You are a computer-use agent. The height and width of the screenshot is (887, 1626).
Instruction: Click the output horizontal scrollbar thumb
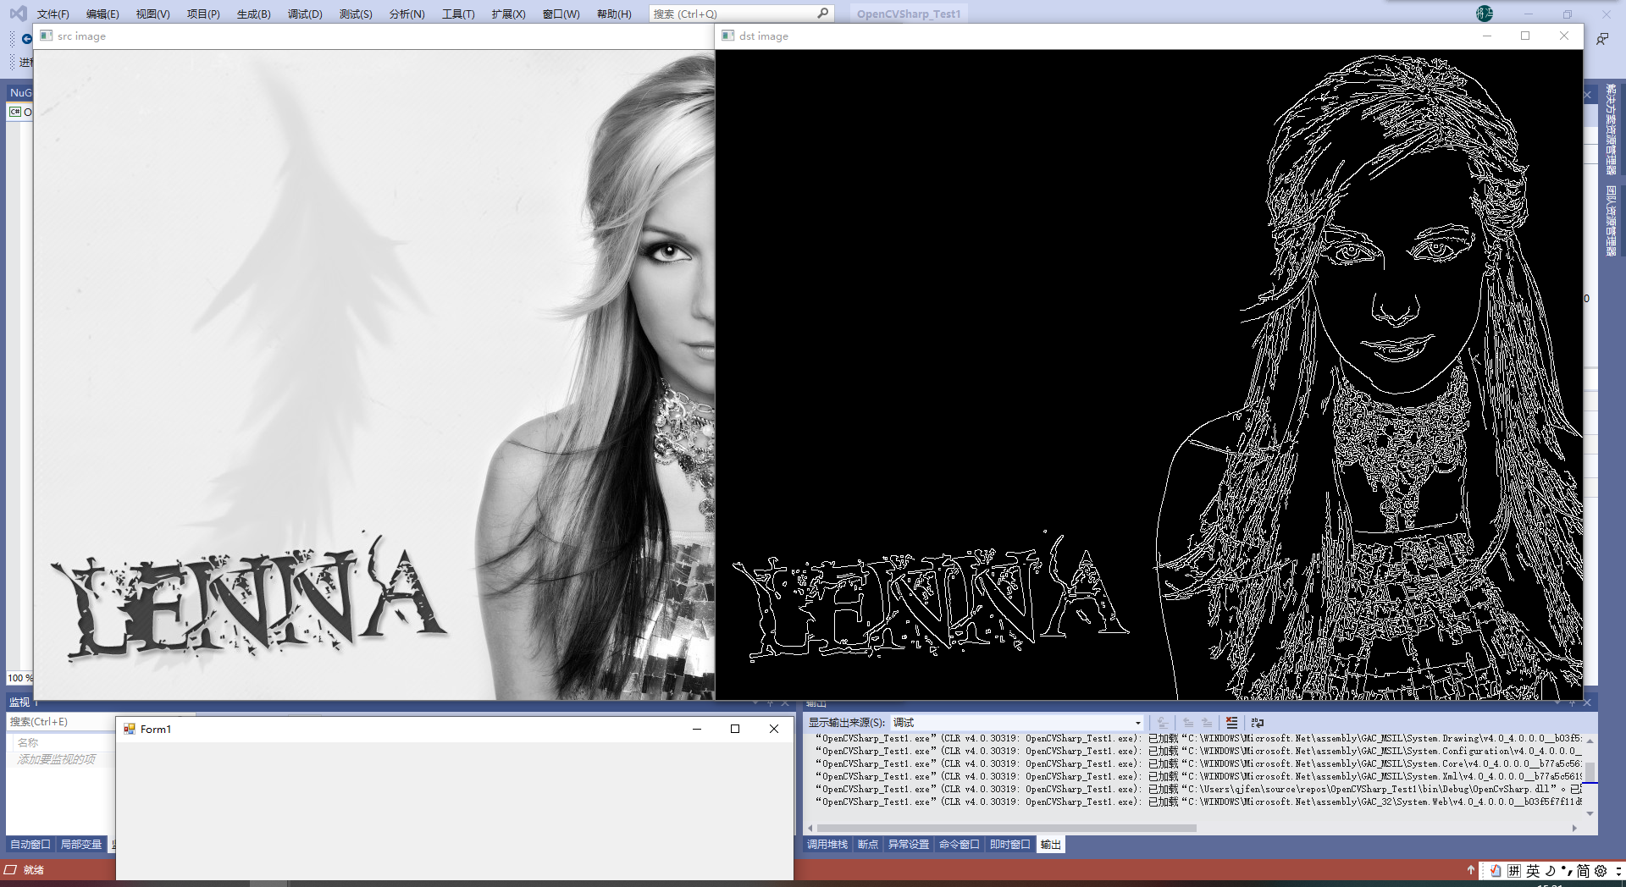(1007, 829)
